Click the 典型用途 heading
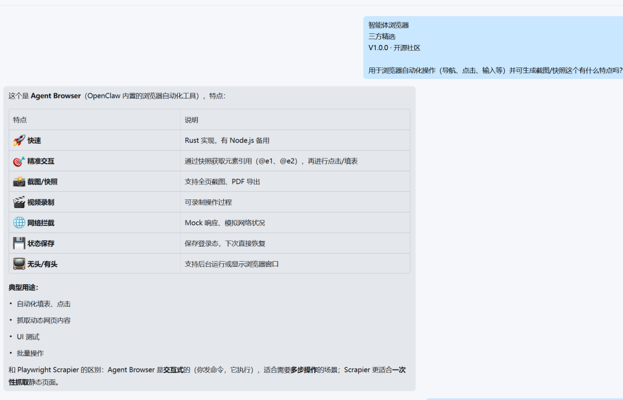This screenshot has height=400, width=623. (24, 288)
